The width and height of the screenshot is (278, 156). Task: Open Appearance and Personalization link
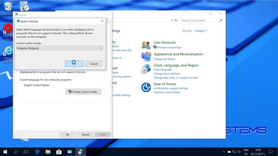179,54
